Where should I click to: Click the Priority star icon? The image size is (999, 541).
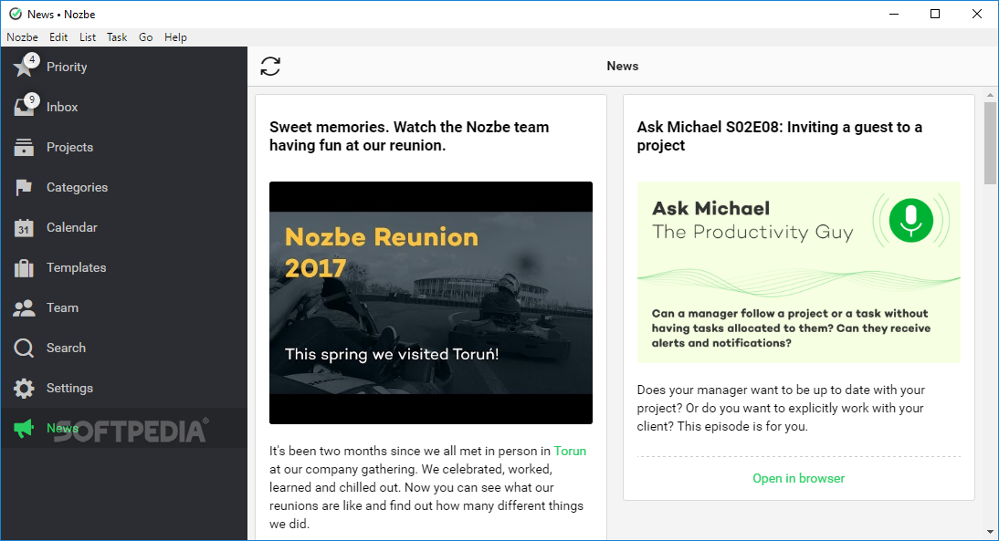pos(24,67)
